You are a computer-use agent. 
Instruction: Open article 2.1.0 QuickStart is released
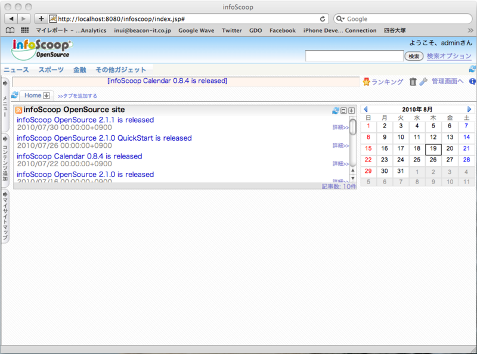pyautogui.click(x=104, y=138)
